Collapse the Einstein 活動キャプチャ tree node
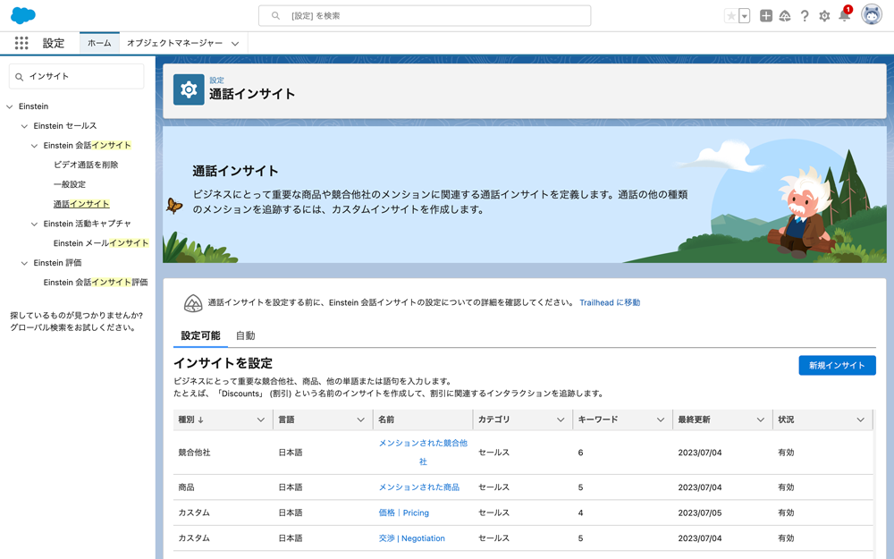The height and width of the screenshot is (559, 894). point(35,224)
